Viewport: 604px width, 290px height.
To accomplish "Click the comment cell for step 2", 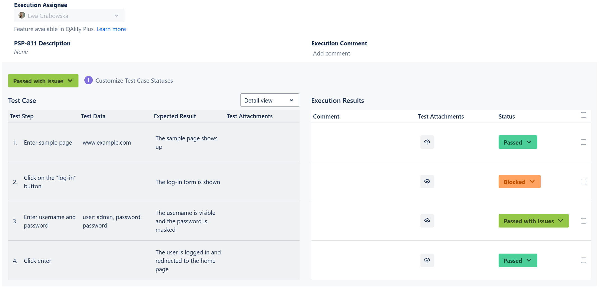I will tap(364, 182).
